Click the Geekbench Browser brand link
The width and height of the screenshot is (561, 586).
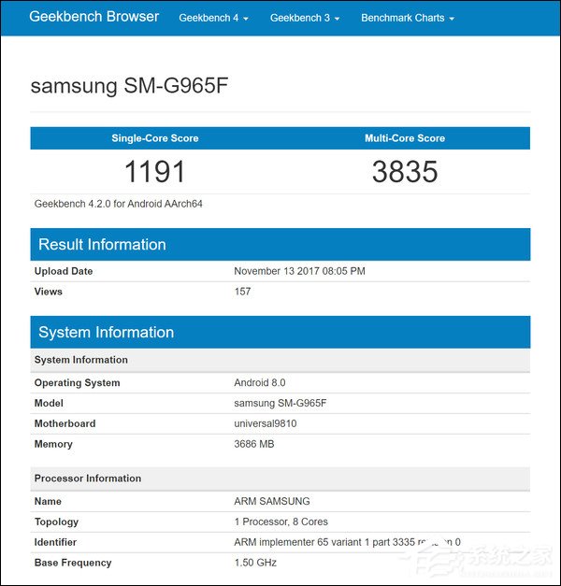pos(94,17)
